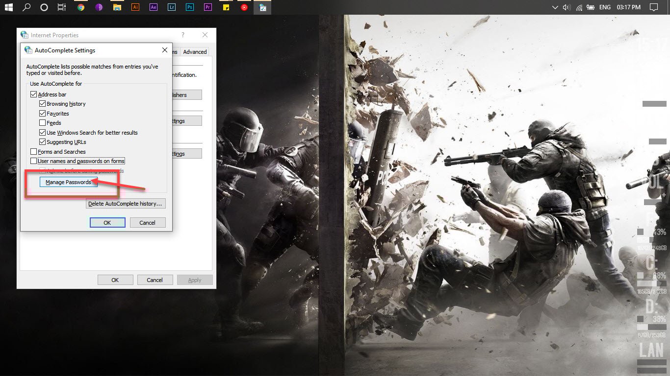Open Action Center notification icon
Viewport: 670px width, 376px height.
tap(653, 7)
